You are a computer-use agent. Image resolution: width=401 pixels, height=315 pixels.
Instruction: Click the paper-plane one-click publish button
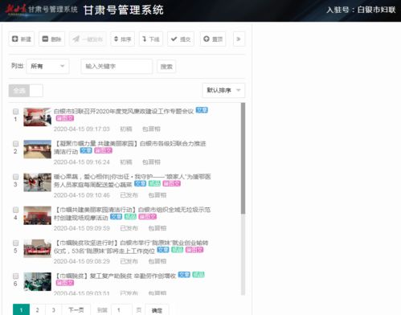pyautogui.click(x=88, y=39)
